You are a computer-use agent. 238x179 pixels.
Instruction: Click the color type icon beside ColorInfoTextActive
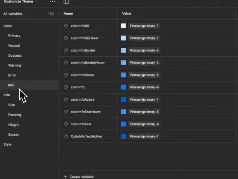pyautogui.click(x=66, y=136)
